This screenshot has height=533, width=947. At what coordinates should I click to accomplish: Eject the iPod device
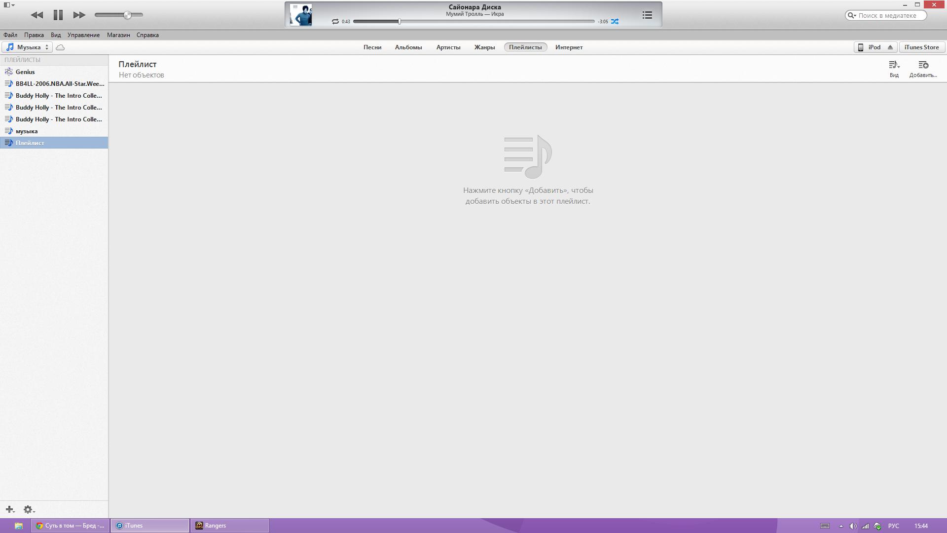tap(890, 47)
